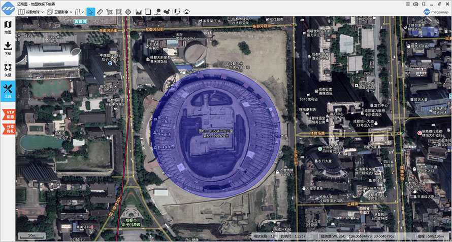Select the rounded rectangle frame tool
Image resolution: width=452 pixels, height=242 pixels.
(148, 12)
